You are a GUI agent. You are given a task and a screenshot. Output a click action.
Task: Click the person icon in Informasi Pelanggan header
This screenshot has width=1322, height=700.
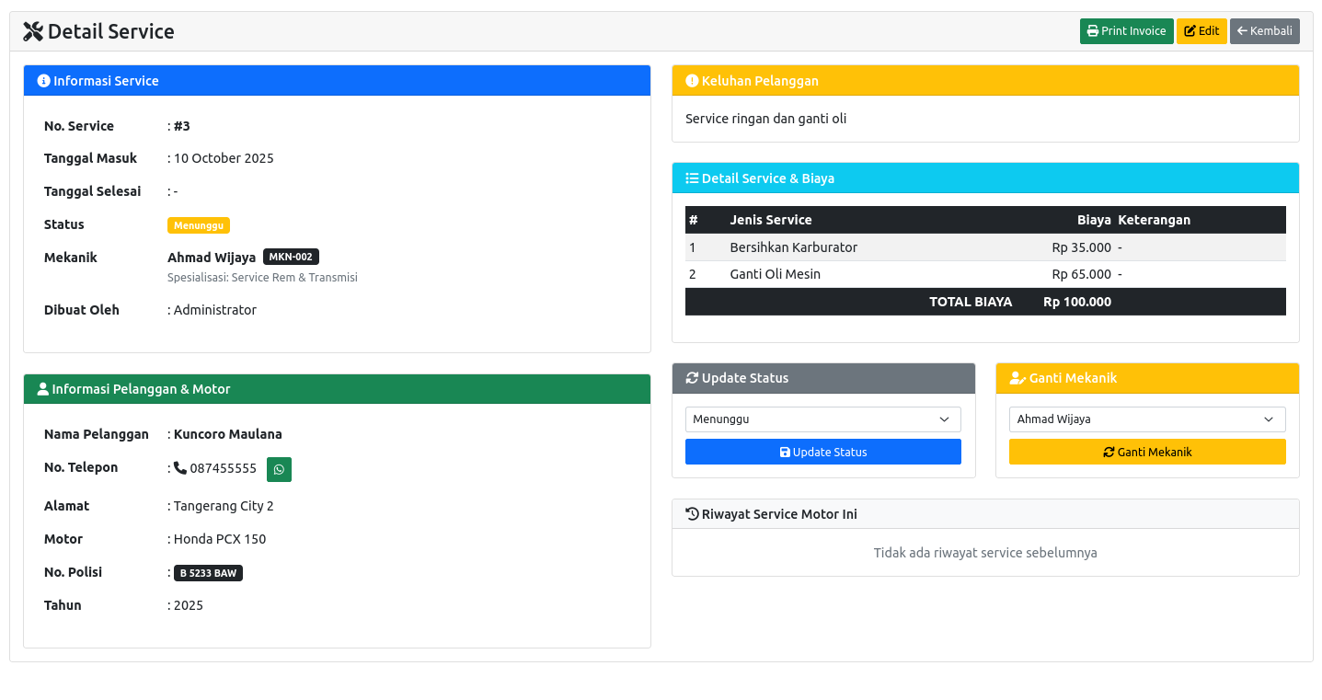click(42, 389)
